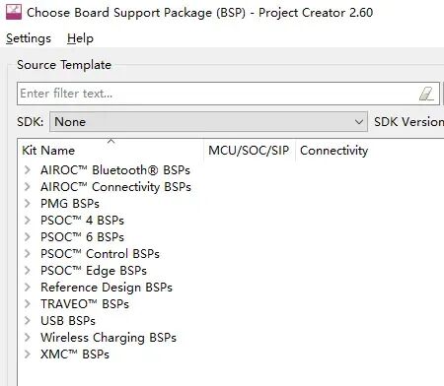Expand the PSOC Edge BSPs chevron
This screenshot has height=386, width=444.
click(28, 271)
